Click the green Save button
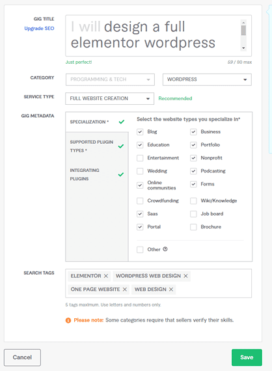Screen dimensions: 272x371 coord(247,357)
